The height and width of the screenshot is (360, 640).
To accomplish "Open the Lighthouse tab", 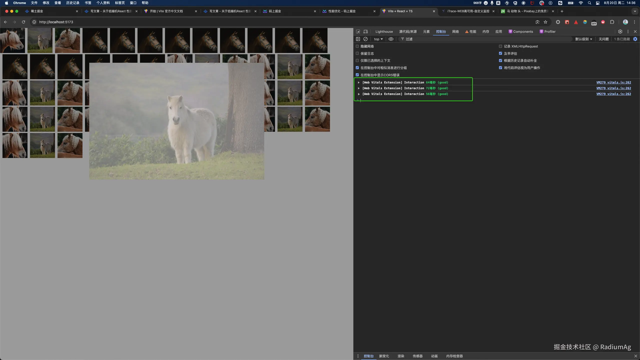I will point(384,31).
